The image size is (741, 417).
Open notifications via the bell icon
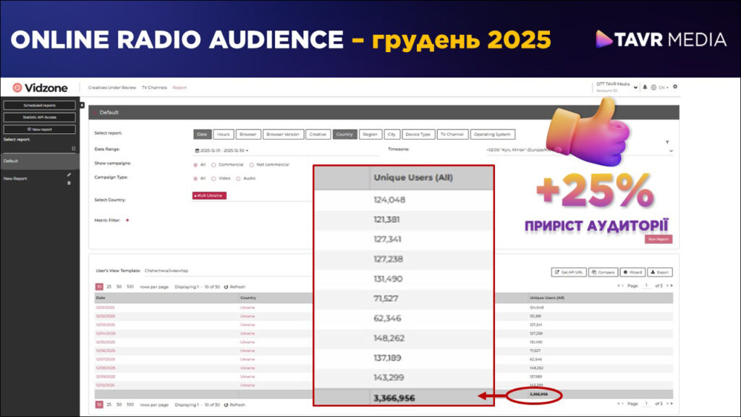point(645,86)
